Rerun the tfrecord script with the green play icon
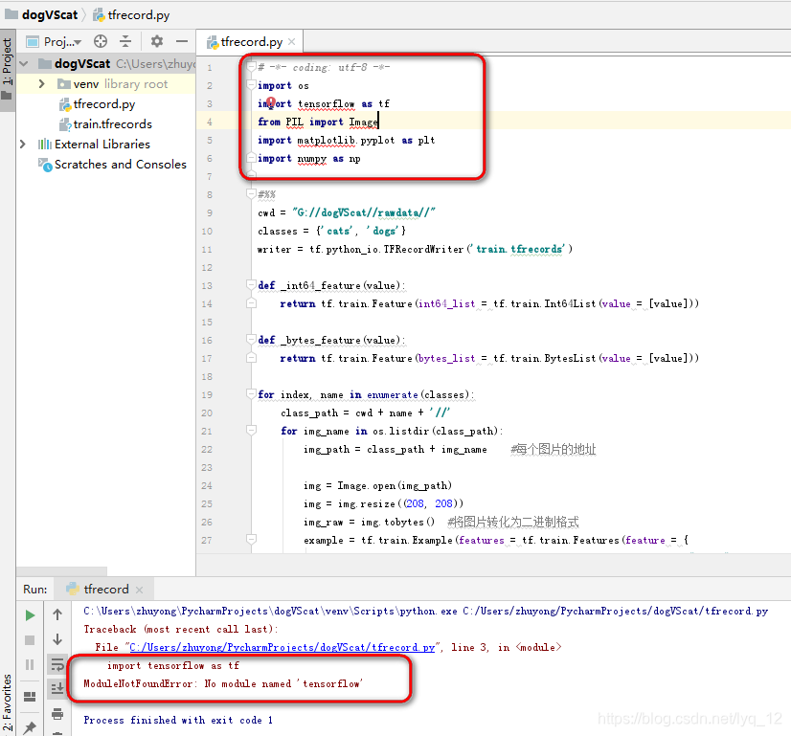This screenshot has height=736, width=791. click(x=30, y=615)
